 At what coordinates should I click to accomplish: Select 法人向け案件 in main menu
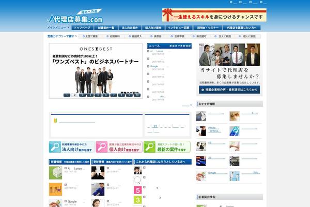[x=130, y=28]
